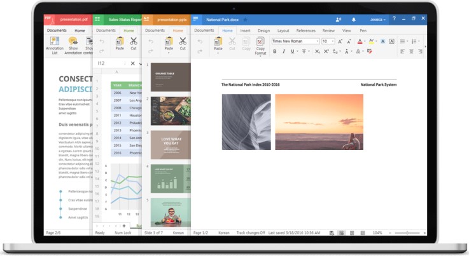The image size is (469, 256).
Task: Click the Decrease font size icon
Action: coord(349,41)
